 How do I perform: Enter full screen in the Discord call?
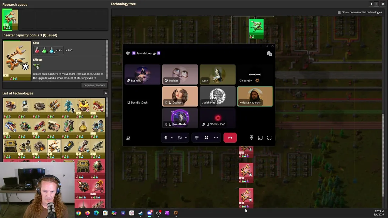tap(269, 138)
